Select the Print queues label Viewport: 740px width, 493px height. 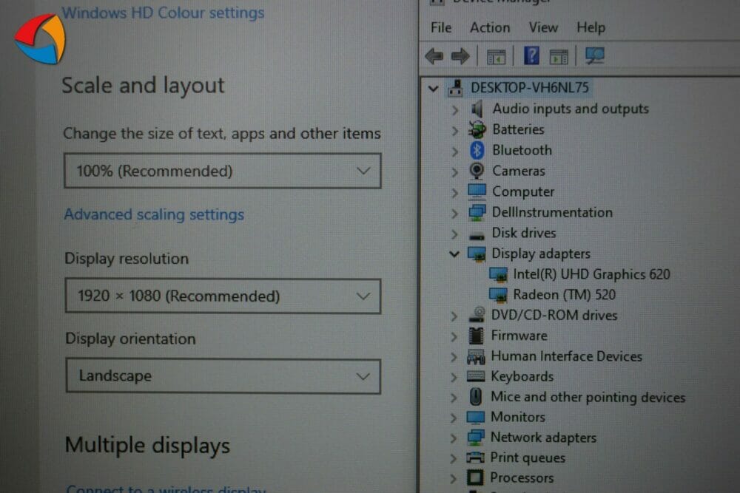pyautogui.click(x=528, y=458)
